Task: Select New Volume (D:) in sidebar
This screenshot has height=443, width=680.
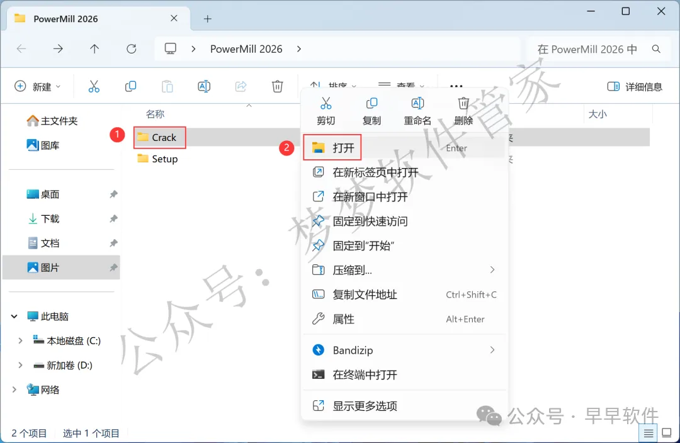Action: click(63, 365)
